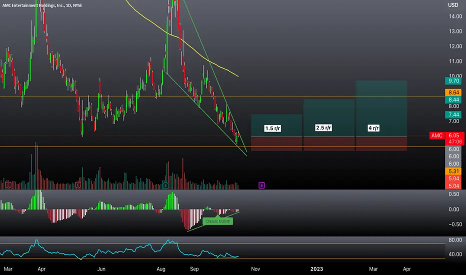Click the purple upcoming earnings E marker
466x275 pixels.
tap(261, 185)
